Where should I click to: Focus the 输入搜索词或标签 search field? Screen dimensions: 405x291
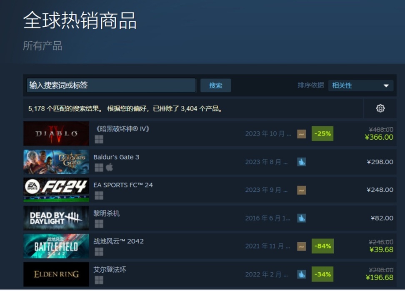[111, 85]
